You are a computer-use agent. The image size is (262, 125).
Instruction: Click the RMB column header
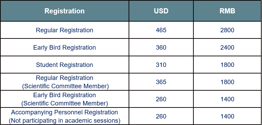(227, 11)
